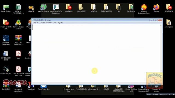Close the Sin título Notepad window

pyautogui.click(x=160, y=20)
